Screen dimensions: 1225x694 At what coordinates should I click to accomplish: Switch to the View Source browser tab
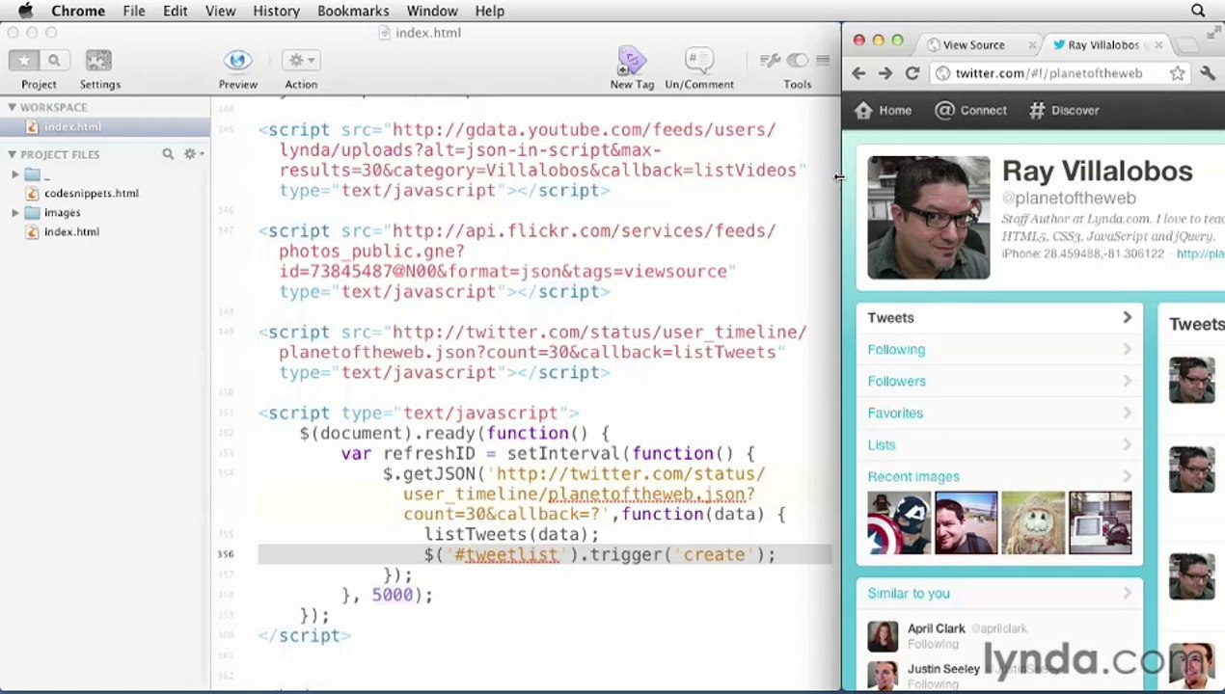pos(974,45)
